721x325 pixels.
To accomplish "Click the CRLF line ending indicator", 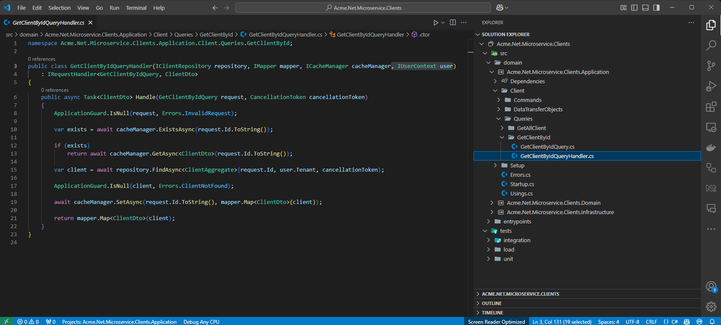I will tap(651, 322).
